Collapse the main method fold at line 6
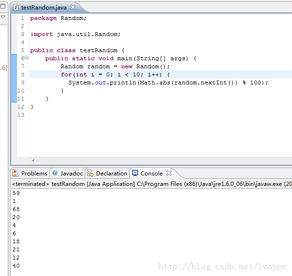Viewport: 292px width, 276px height. [27, 58]
